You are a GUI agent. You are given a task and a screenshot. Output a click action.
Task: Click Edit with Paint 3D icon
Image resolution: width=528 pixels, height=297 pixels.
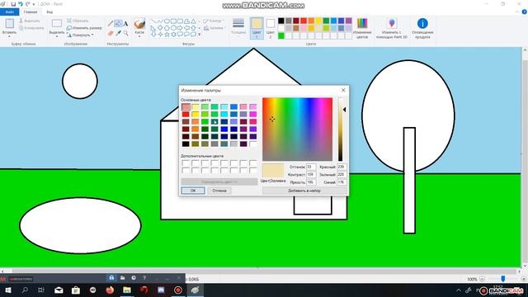point(392,23)
